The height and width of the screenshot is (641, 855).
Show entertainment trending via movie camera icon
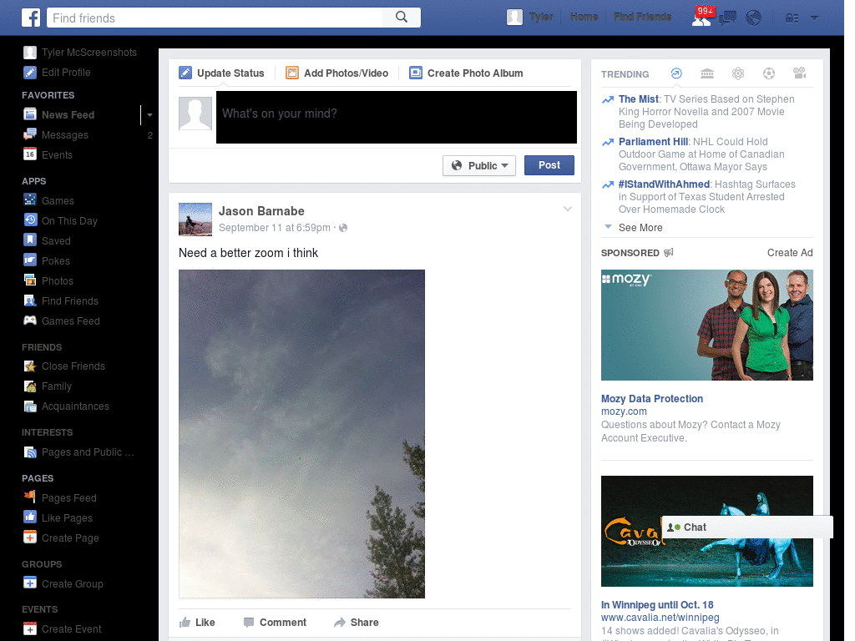(x=800, y=73)
